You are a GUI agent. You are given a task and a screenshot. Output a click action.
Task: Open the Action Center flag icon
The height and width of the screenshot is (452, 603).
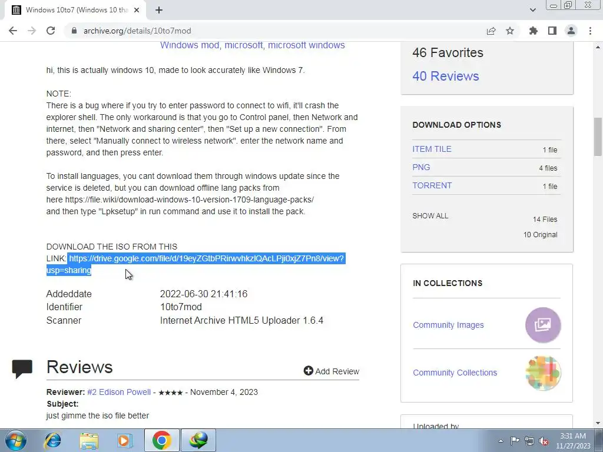point(515,441)
